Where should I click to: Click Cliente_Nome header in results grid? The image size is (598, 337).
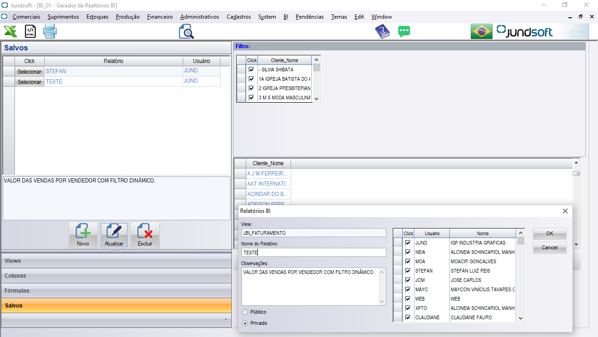(x=268, y=163)
